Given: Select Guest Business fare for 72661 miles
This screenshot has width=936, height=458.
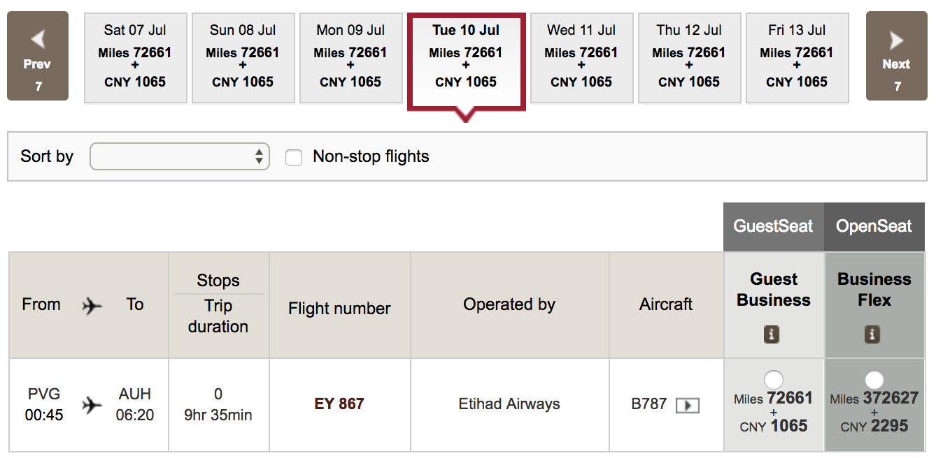Looking at the screenshot, I should (x=773, y=380).
